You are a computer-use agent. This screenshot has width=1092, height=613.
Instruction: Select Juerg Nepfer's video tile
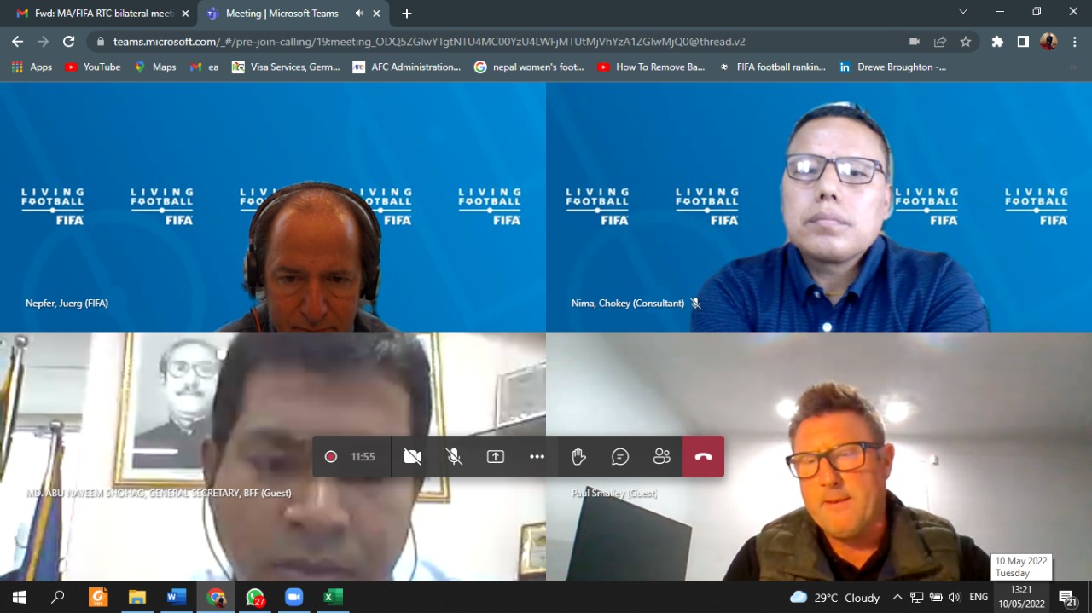(x=273, y=206)
